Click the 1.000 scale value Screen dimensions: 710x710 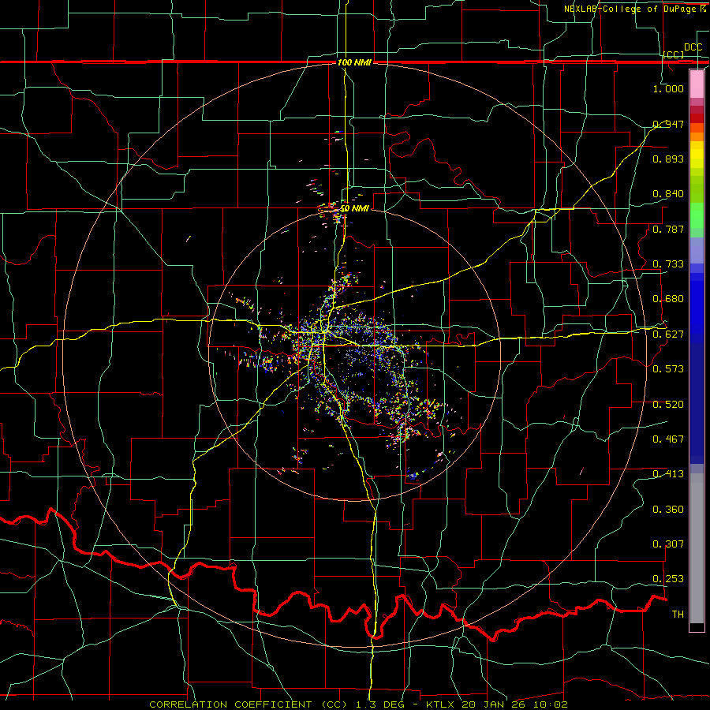point(668,88)
